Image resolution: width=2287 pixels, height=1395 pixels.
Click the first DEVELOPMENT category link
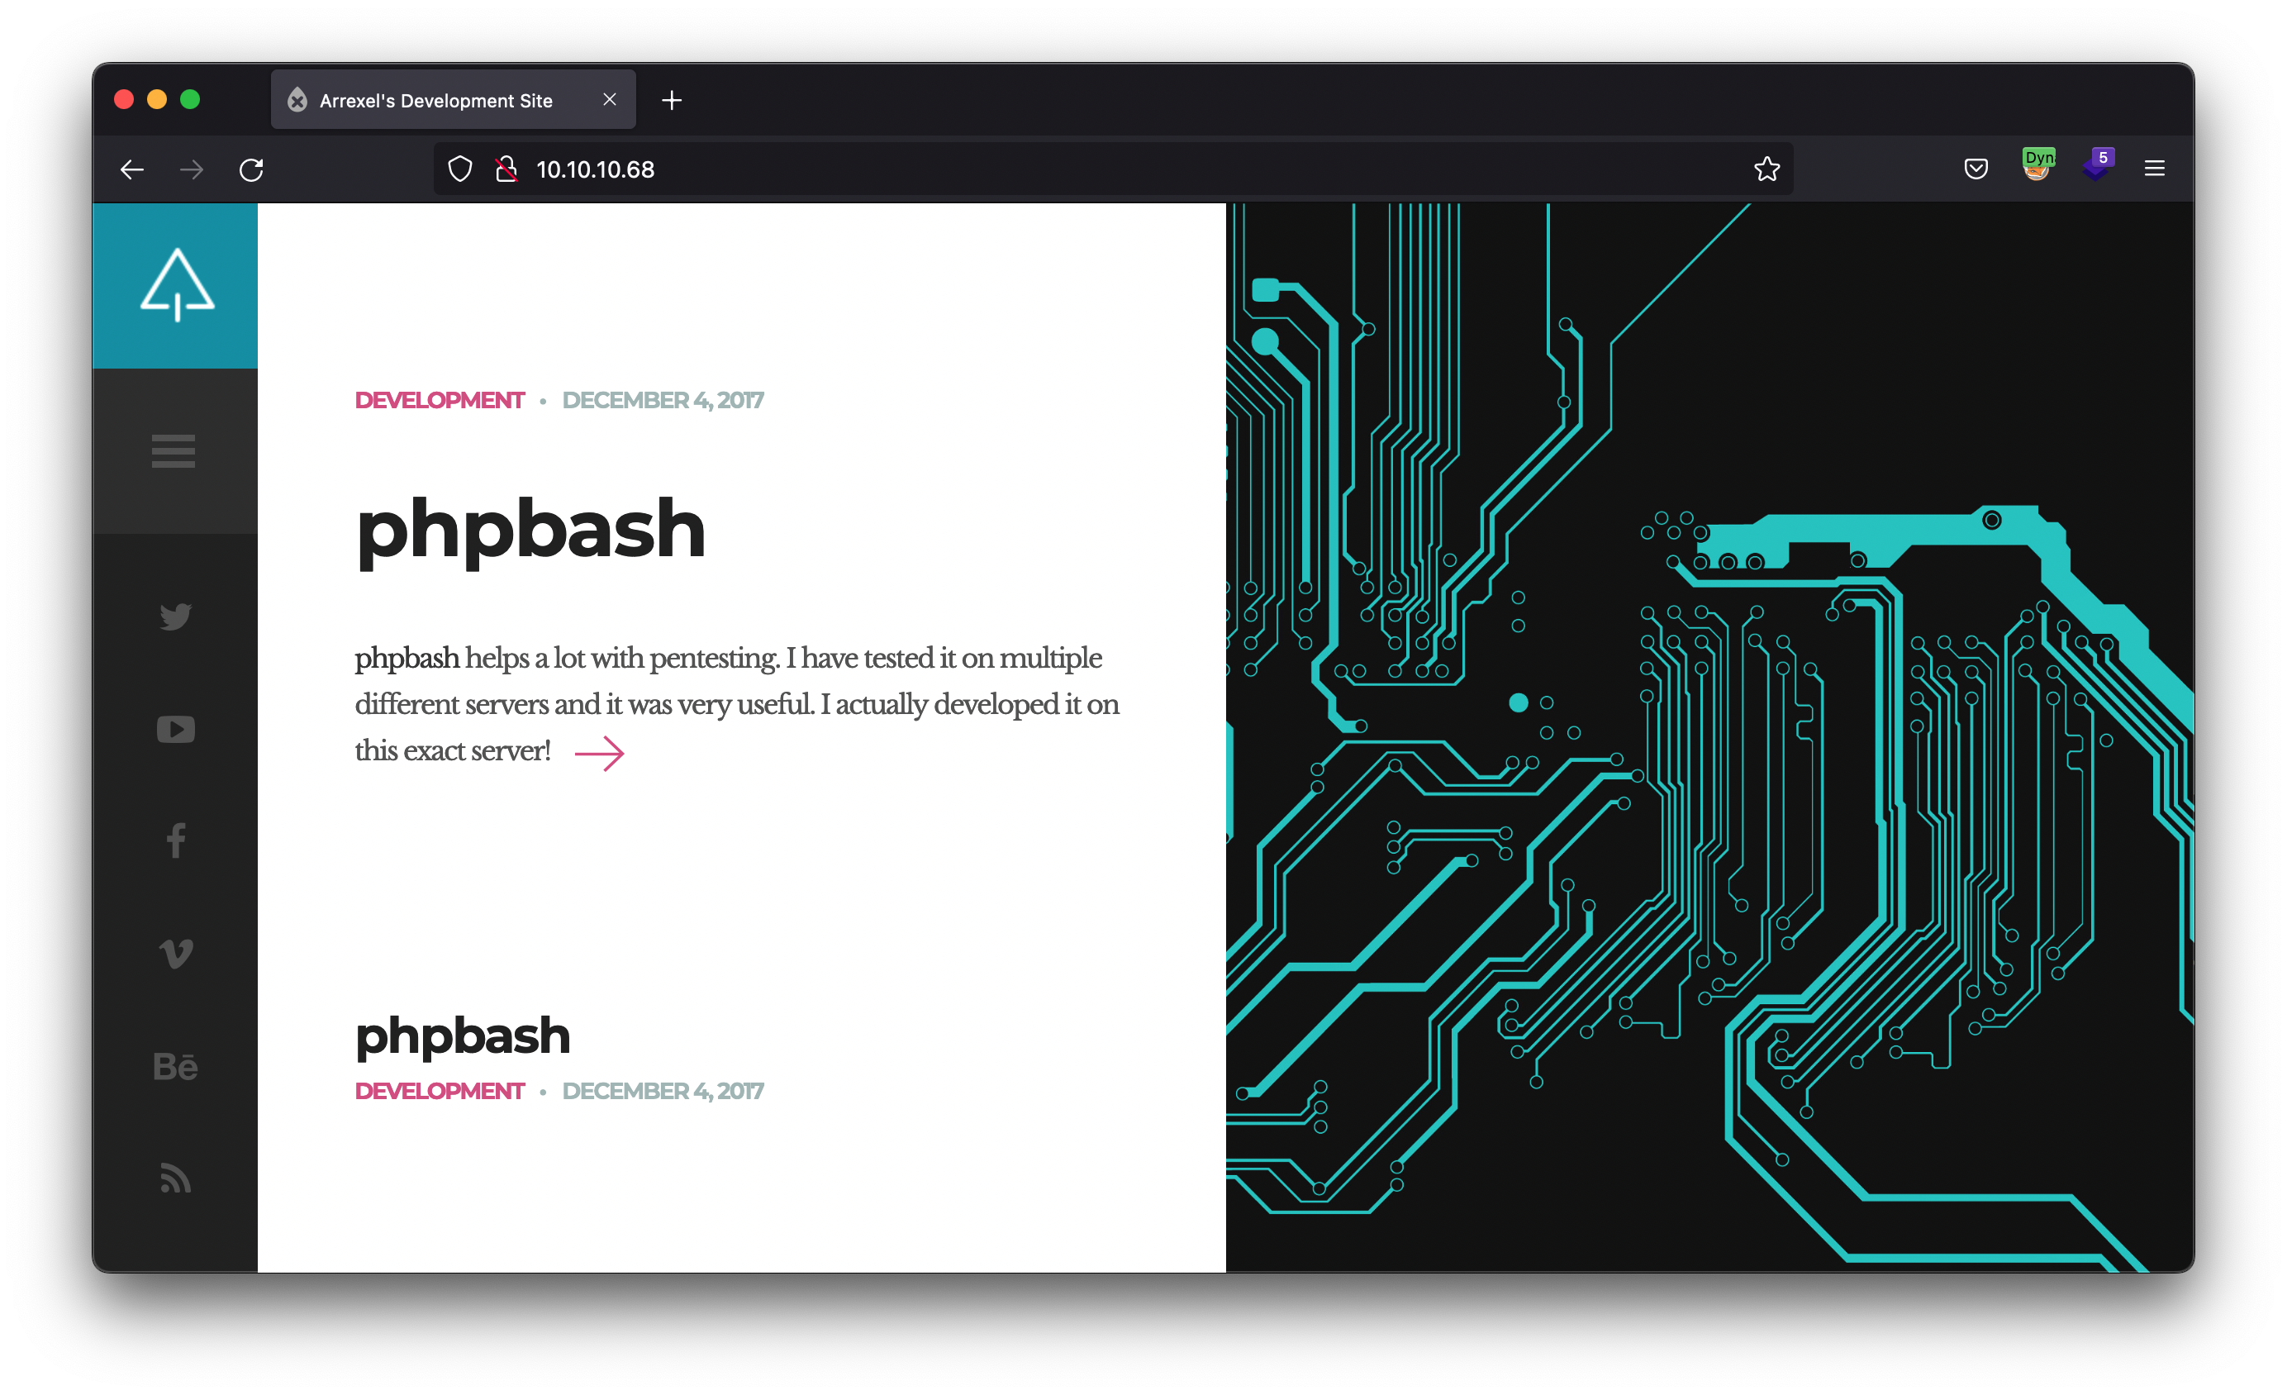pos(439,400)
